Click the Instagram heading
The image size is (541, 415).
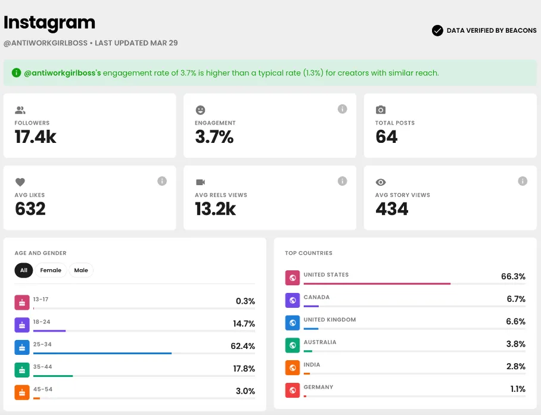(x=49, y=23)
